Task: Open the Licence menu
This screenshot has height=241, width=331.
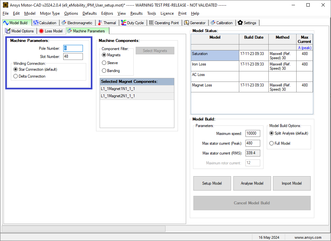Action: tap(167, 13)
